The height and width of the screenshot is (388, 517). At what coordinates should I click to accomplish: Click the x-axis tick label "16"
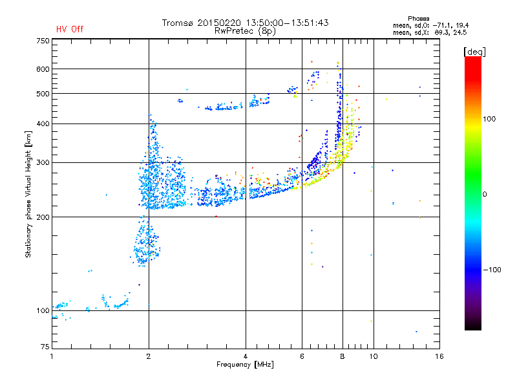[439, 356]
